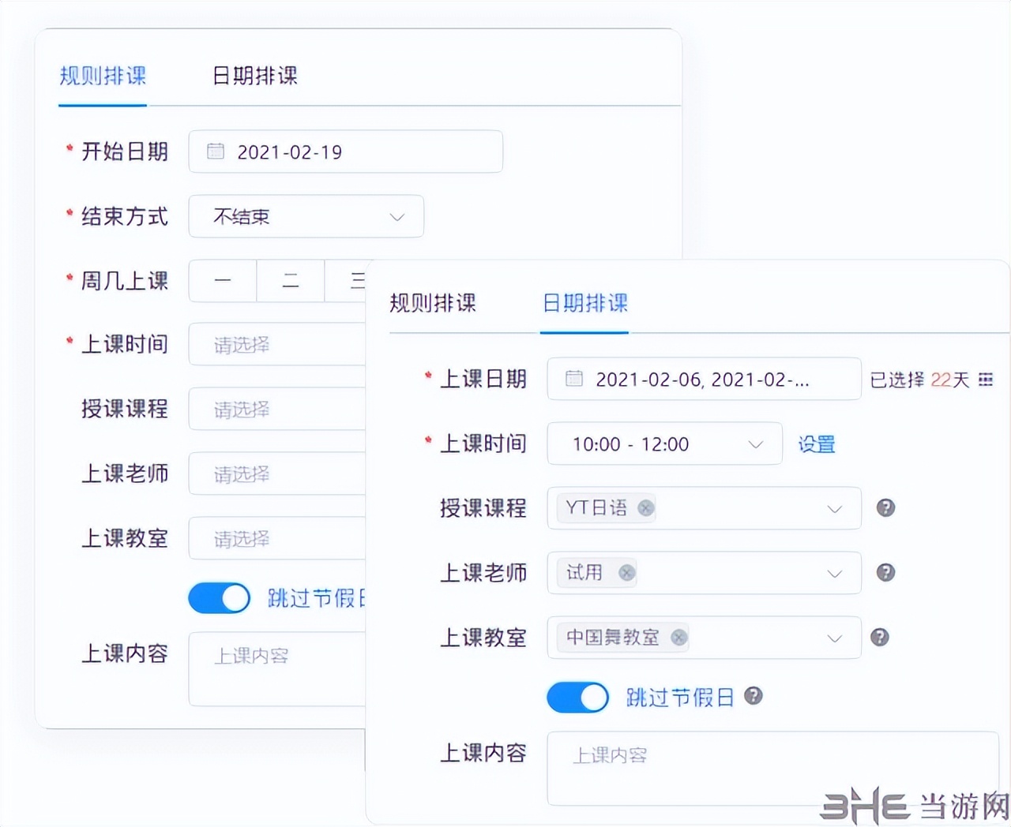
Task: Click the 设置 link next to class time
Action: [817, 444]
